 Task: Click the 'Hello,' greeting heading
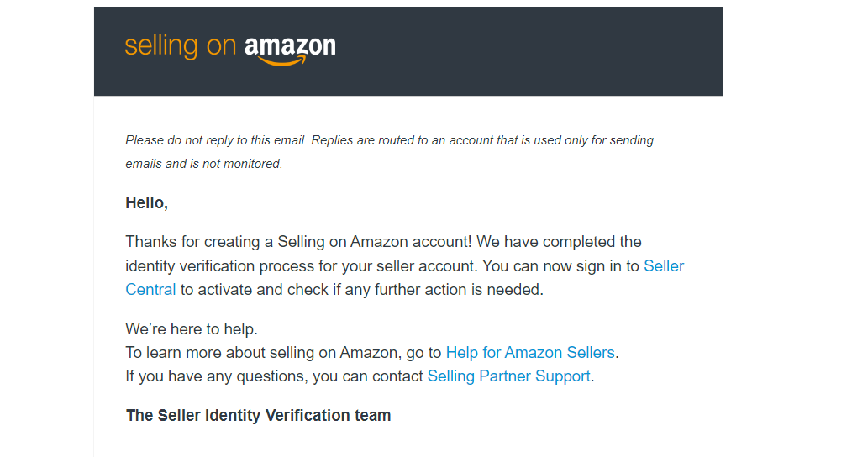[x=147, y=202]
